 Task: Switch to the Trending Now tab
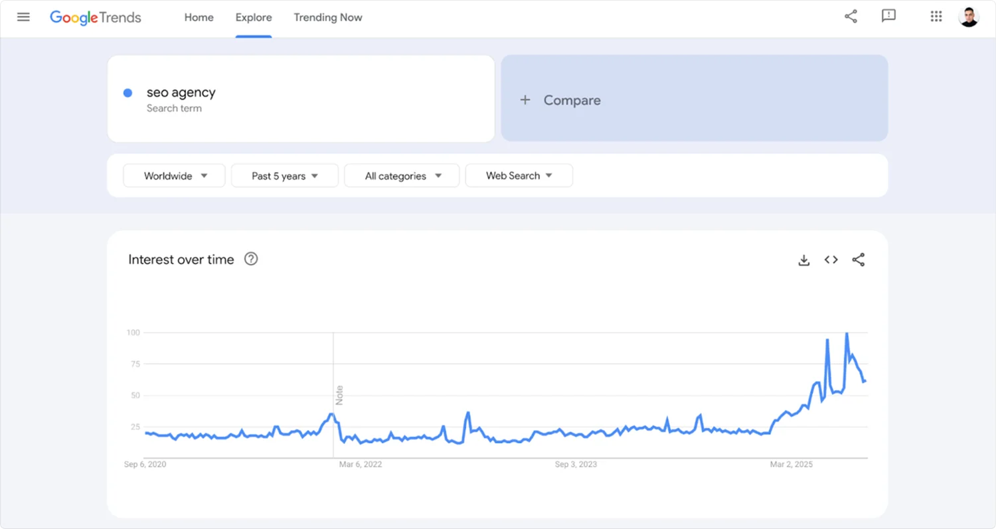coord(328,17)
